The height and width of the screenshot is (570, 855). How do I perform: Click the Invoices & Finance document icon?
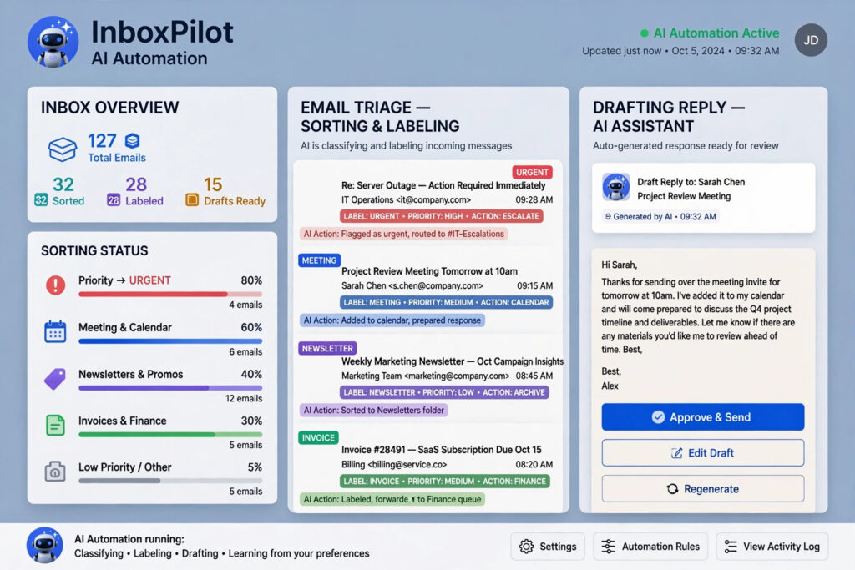[55, 425]
